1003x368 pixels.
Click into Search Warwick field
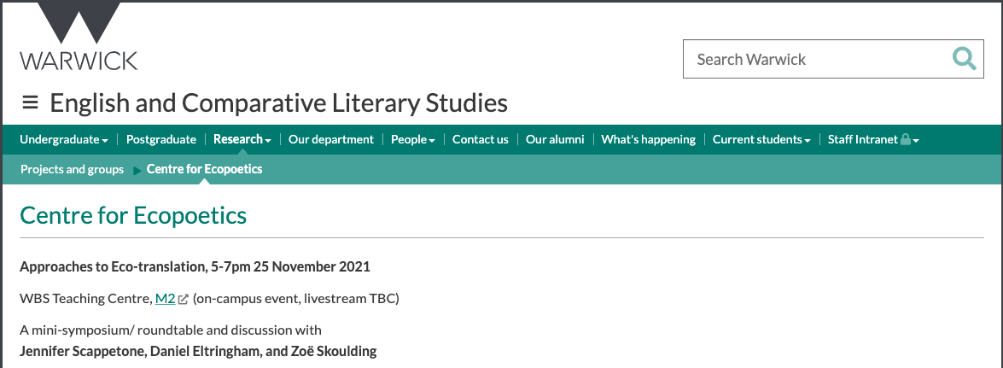(811, 59)
